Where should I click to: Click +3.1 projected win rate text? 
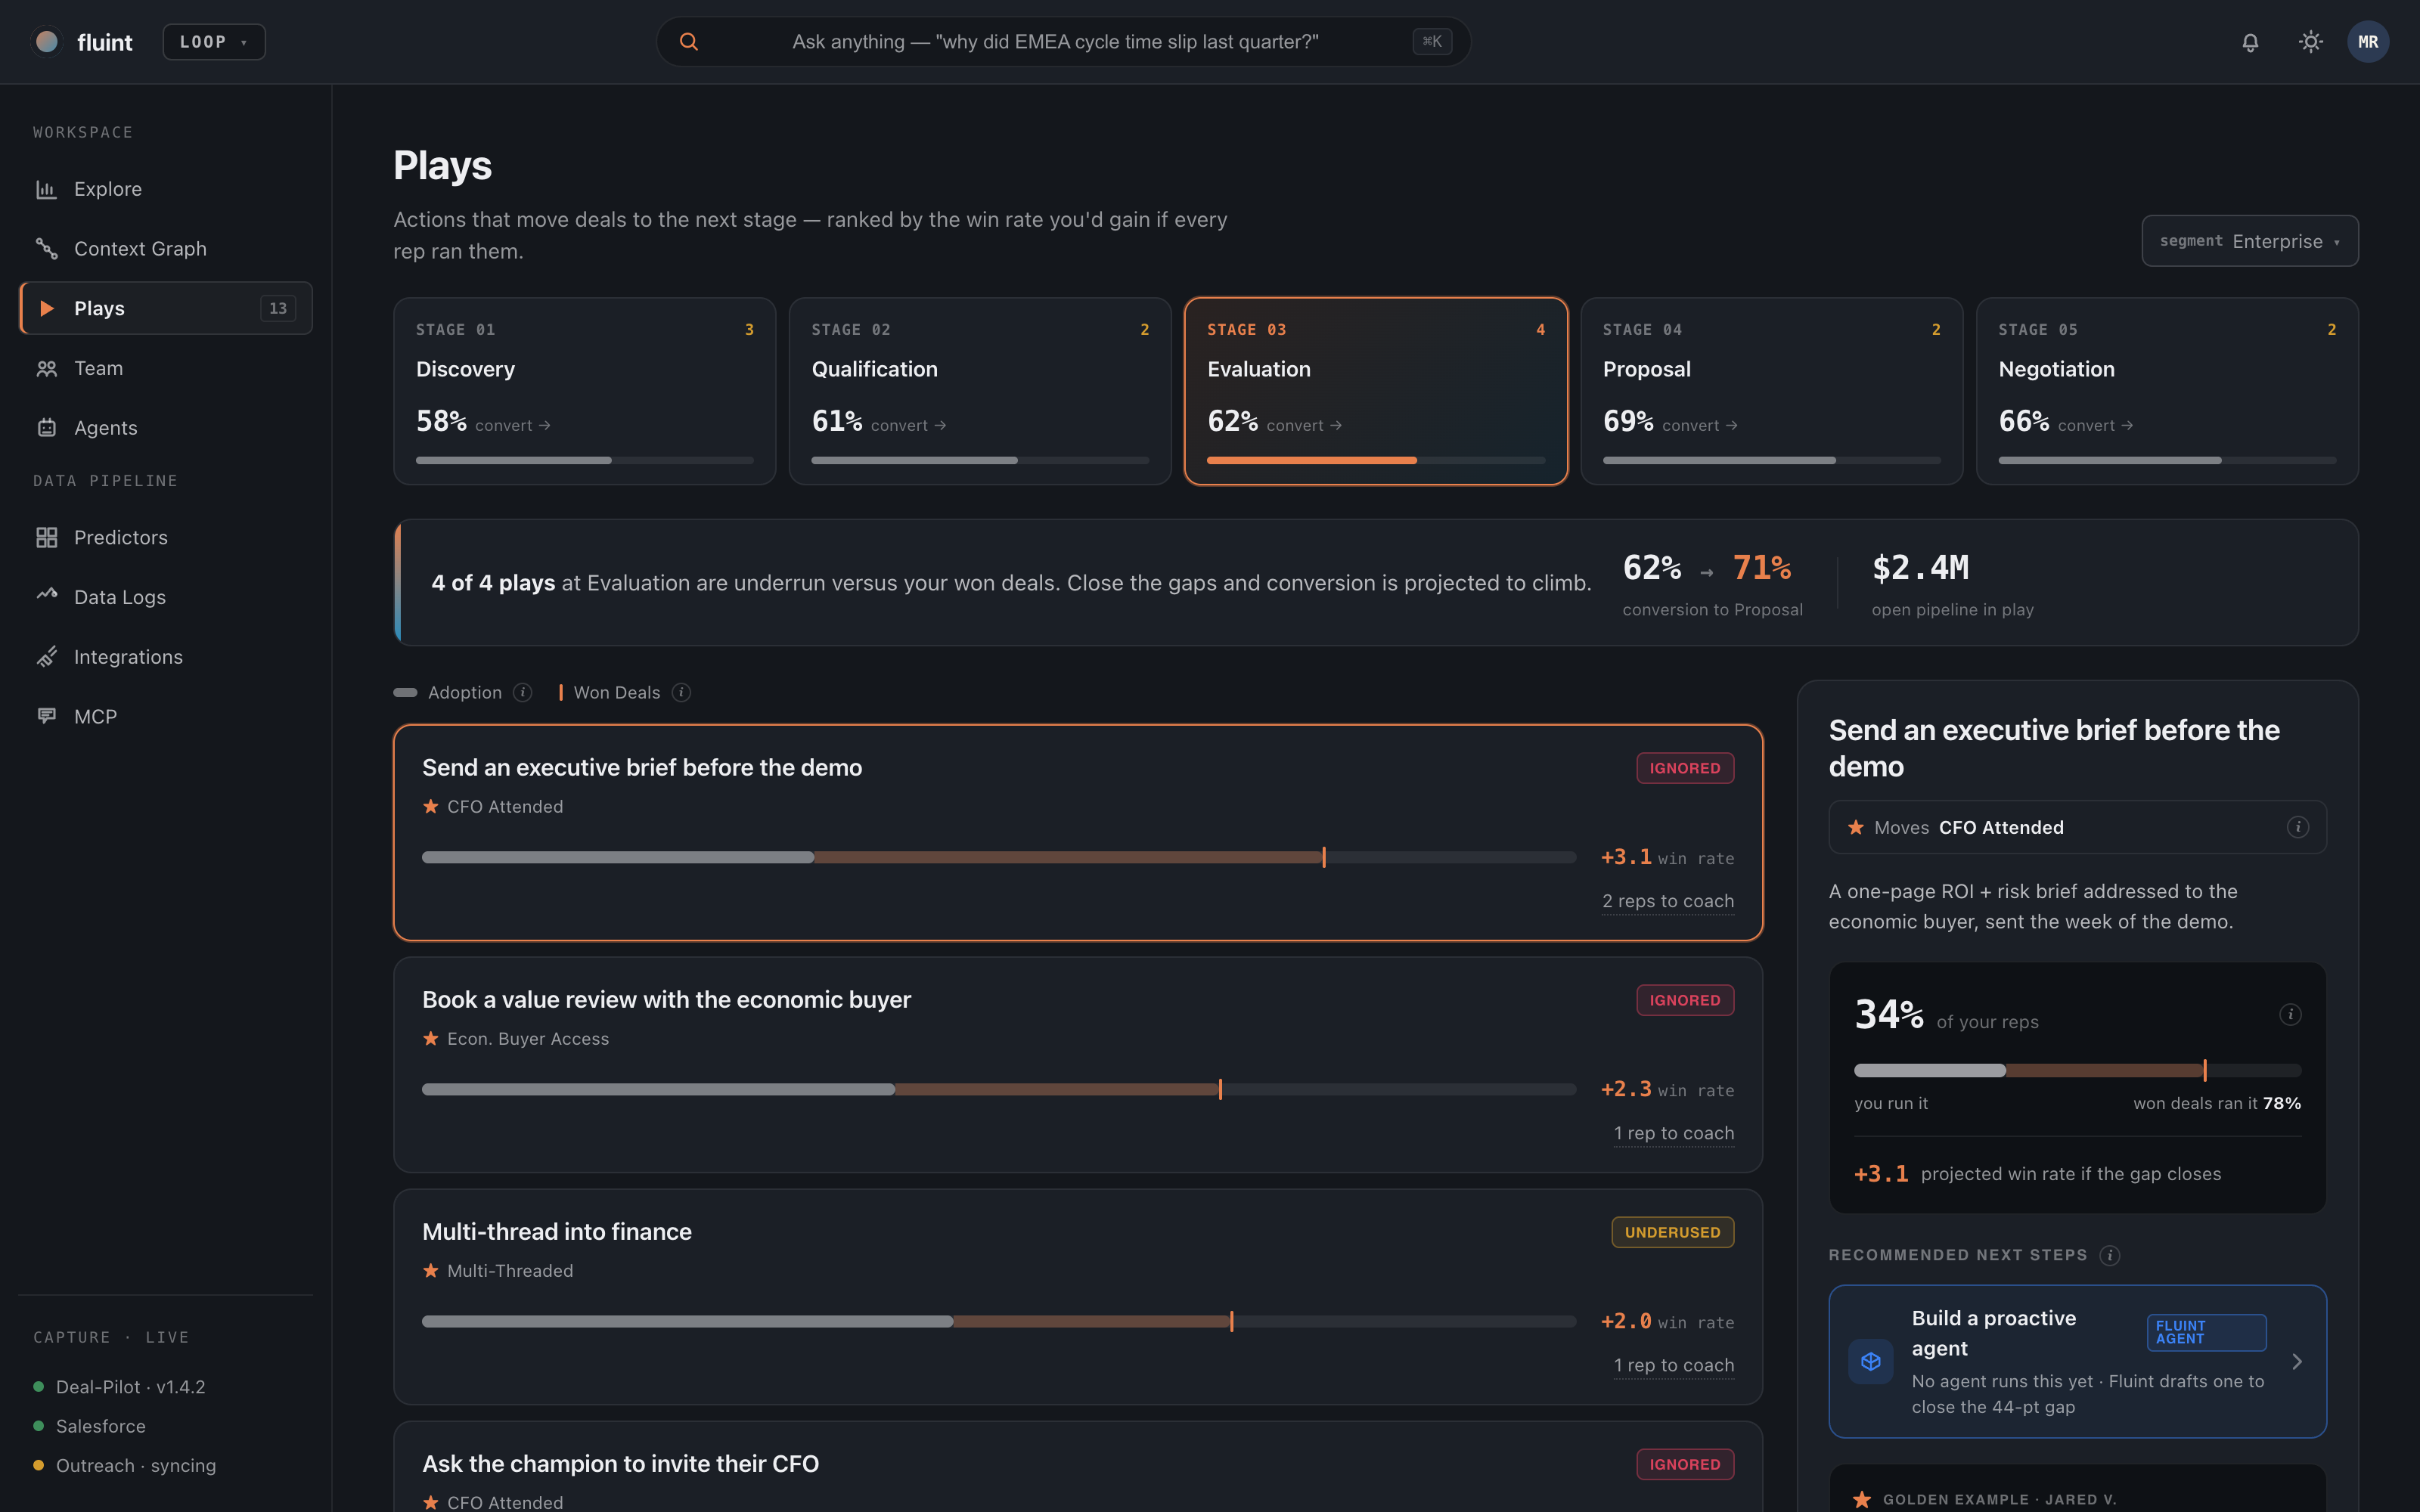point(2037,1174)
